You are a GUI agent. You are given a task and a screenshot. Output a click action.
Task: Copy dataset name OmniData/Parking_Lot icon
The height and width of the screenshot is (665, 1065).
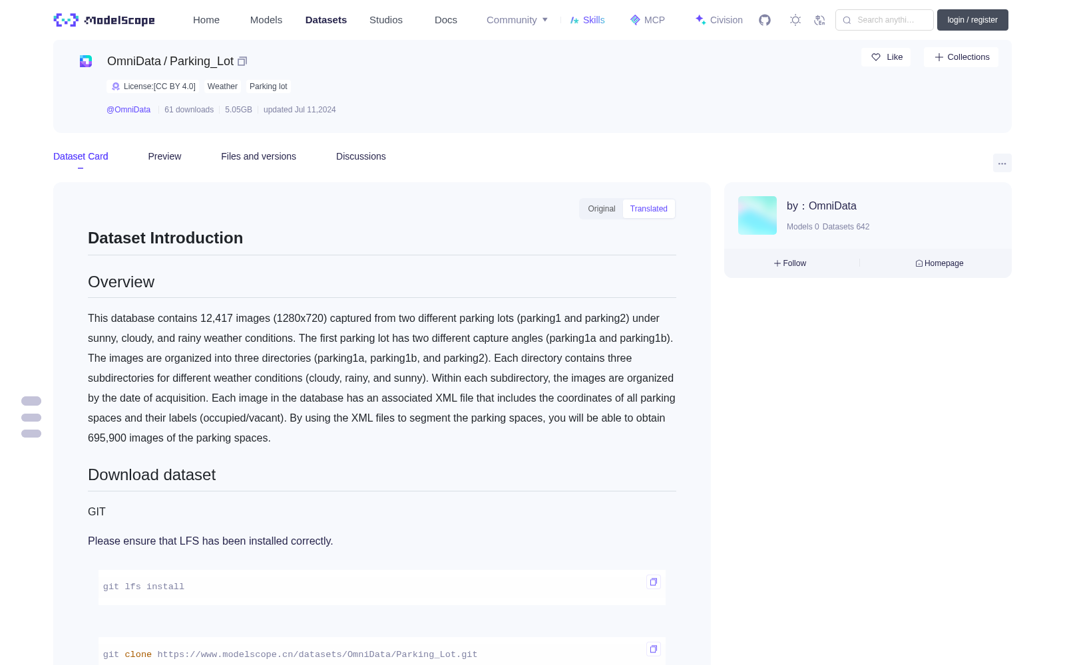tap(242, 61)
